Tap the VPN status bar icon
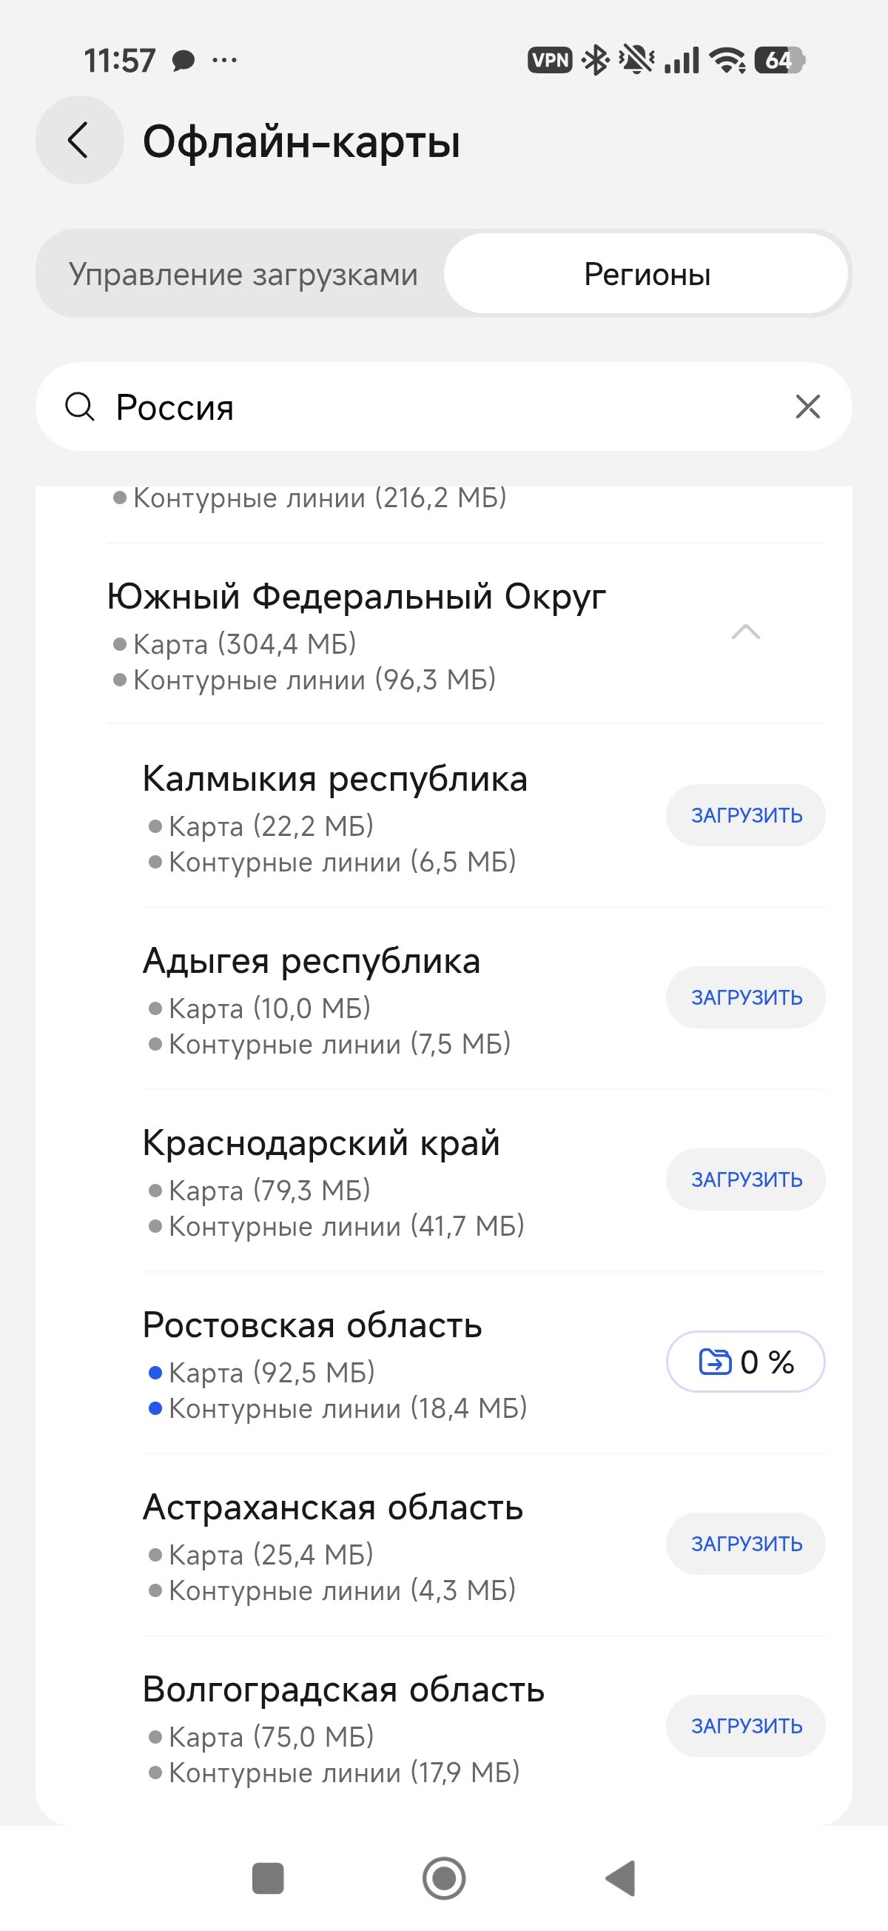Screen dimensions: 888x1931 [x=550, y=60]
